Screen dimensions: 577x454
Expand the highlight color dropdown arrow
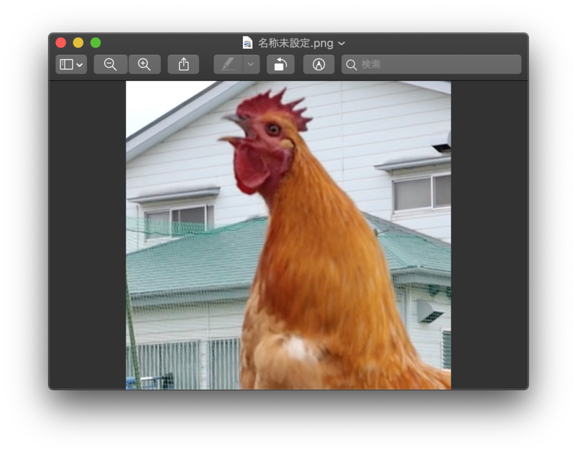pos(251,64)
